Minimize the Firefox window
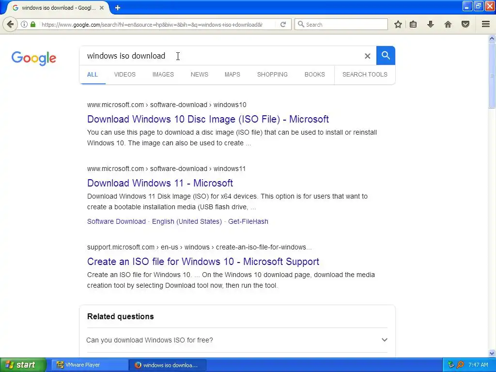 point(467,6)
